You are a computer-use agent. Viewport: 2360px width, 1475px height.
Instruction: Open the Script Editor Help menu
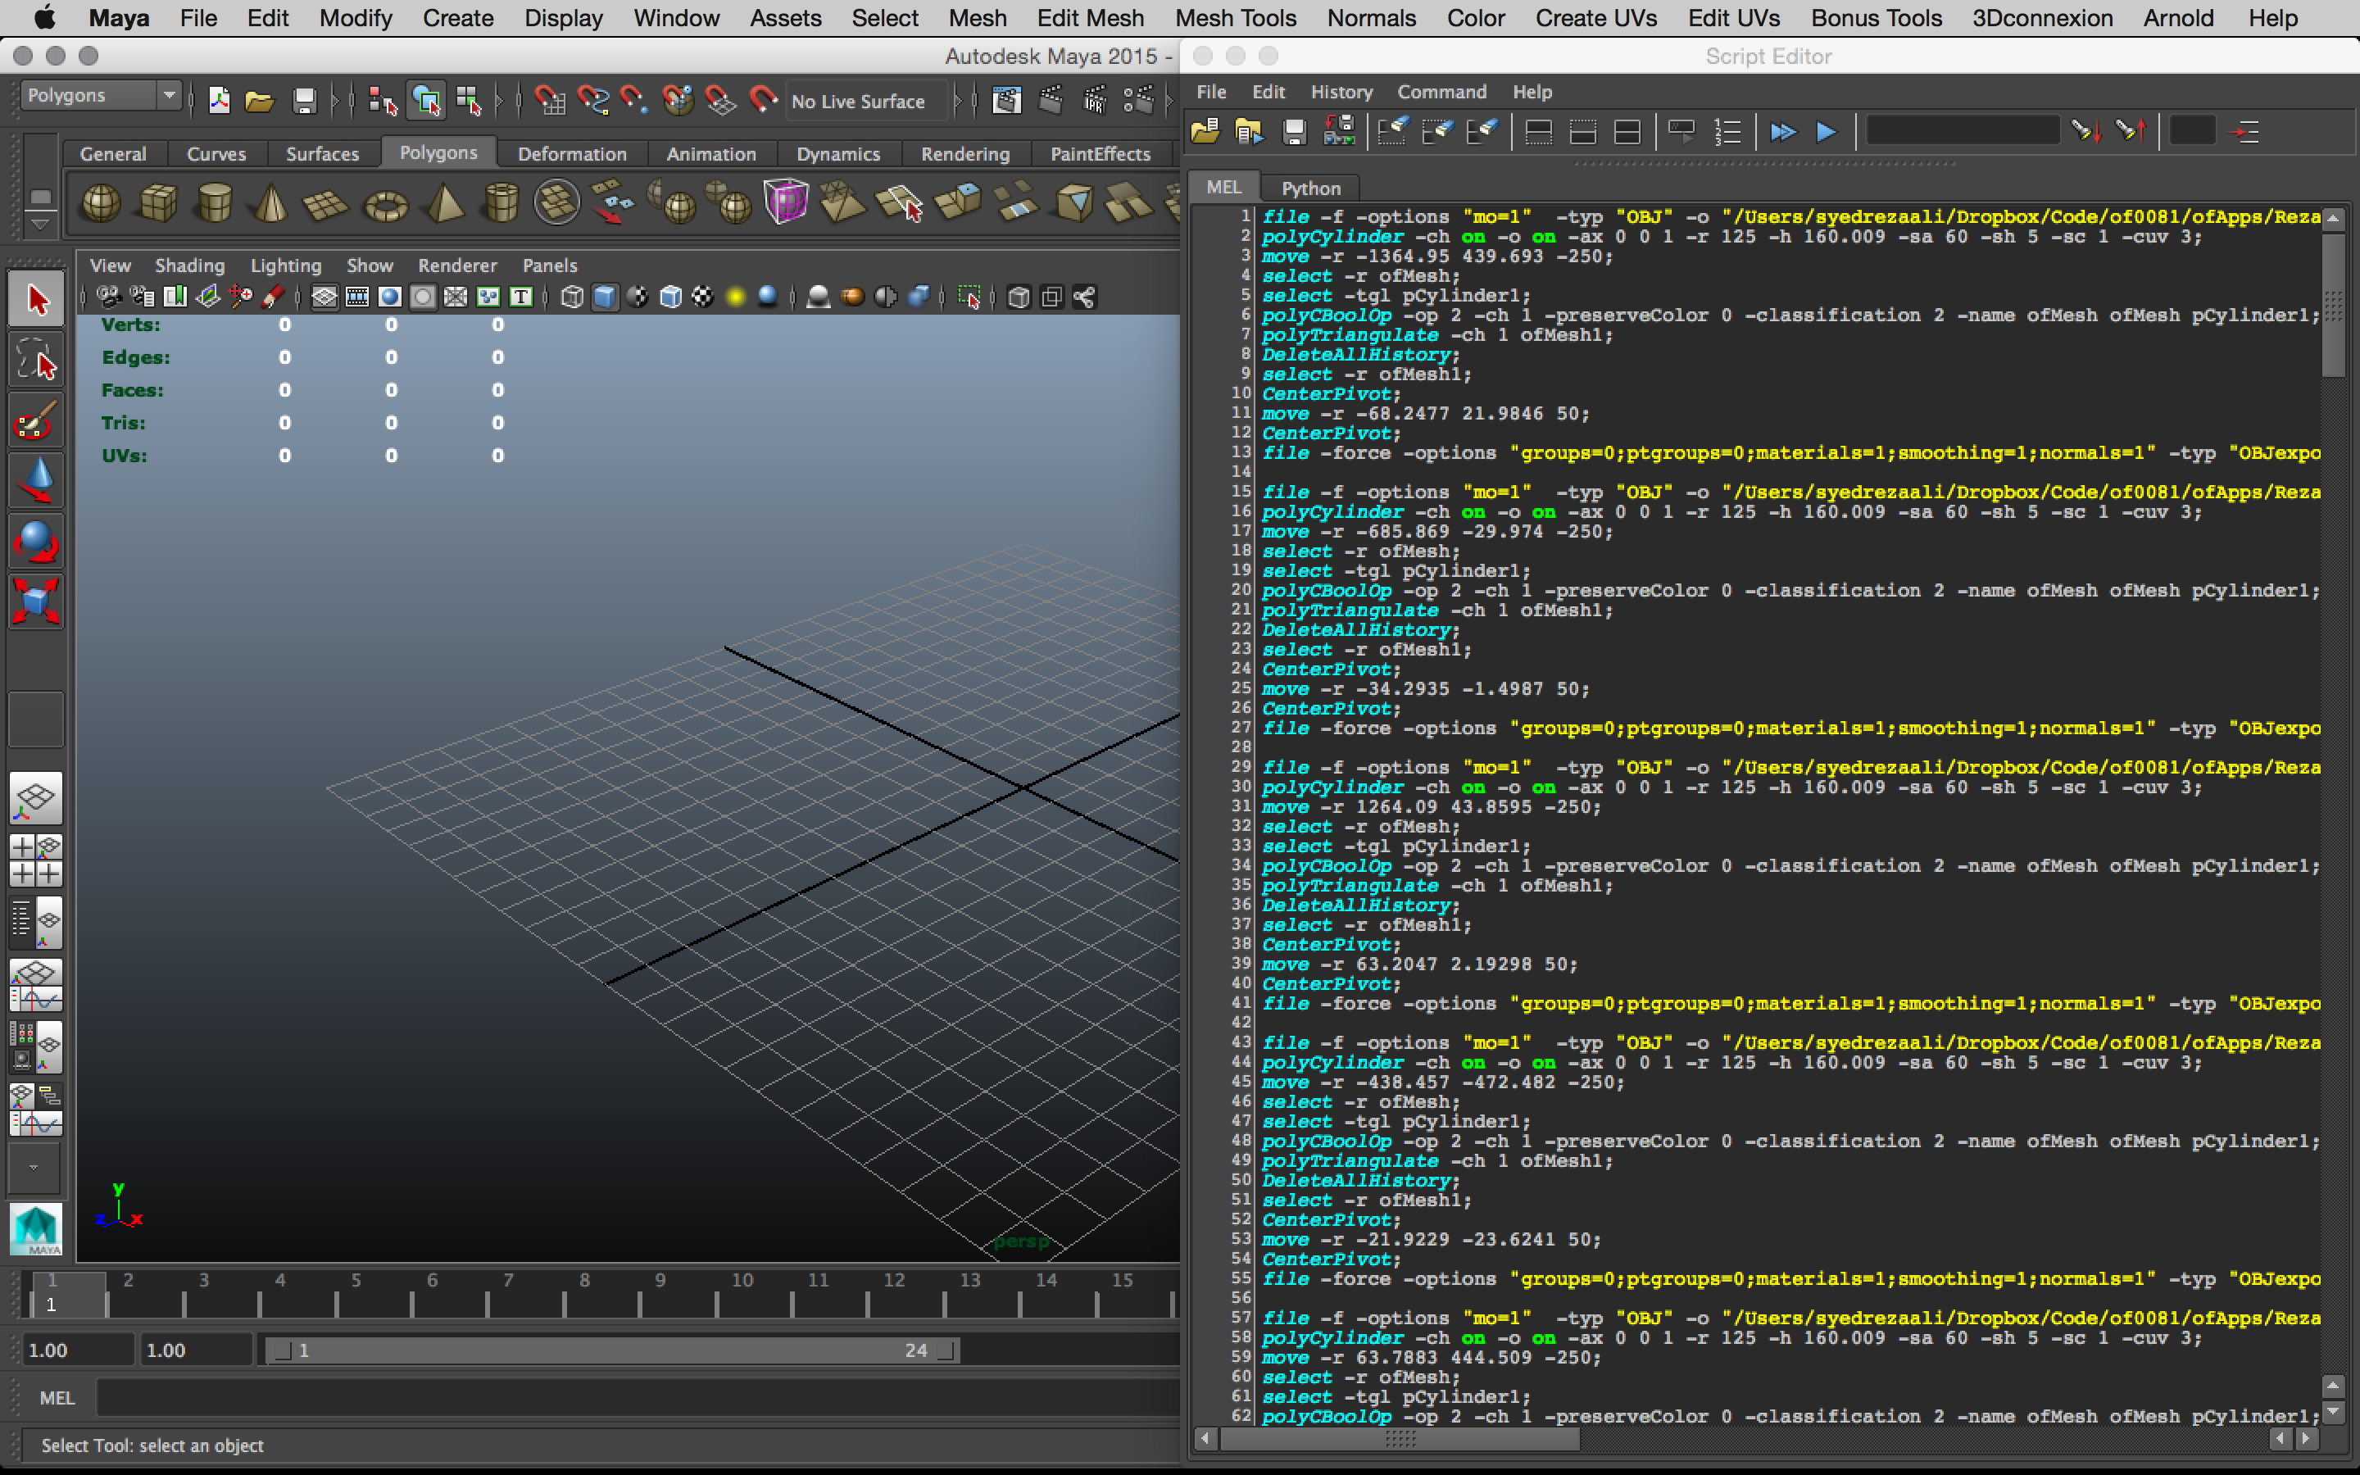click(x=1532, y=92)
